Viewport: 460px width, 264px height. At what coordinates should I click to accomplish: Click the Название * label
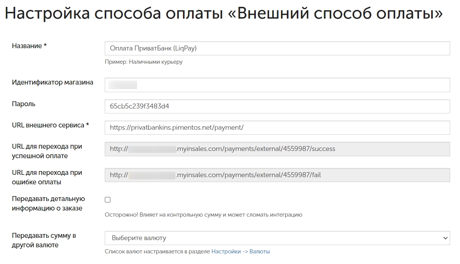coord(29,46)
